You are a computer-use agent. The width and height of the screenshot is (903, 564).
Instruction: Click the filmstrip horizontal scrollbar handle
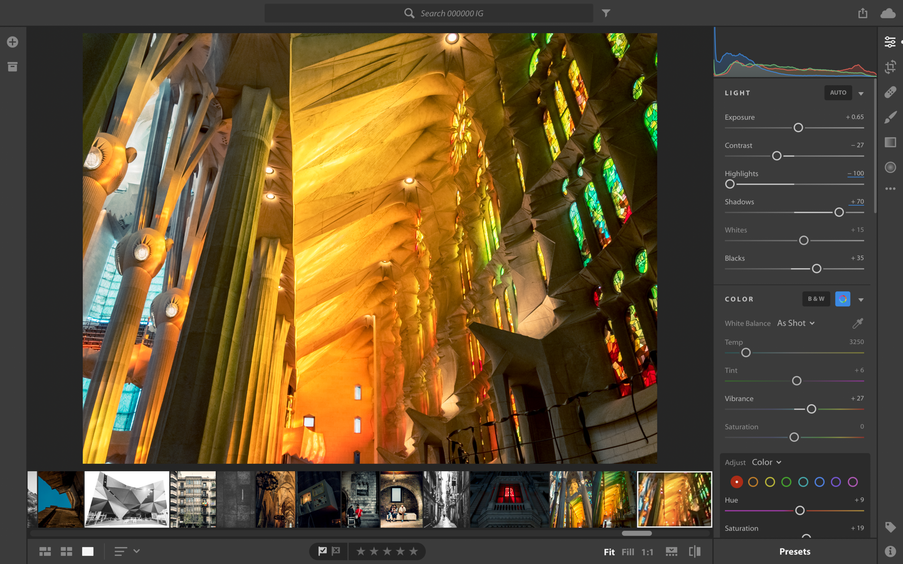[x=636, y=533]
